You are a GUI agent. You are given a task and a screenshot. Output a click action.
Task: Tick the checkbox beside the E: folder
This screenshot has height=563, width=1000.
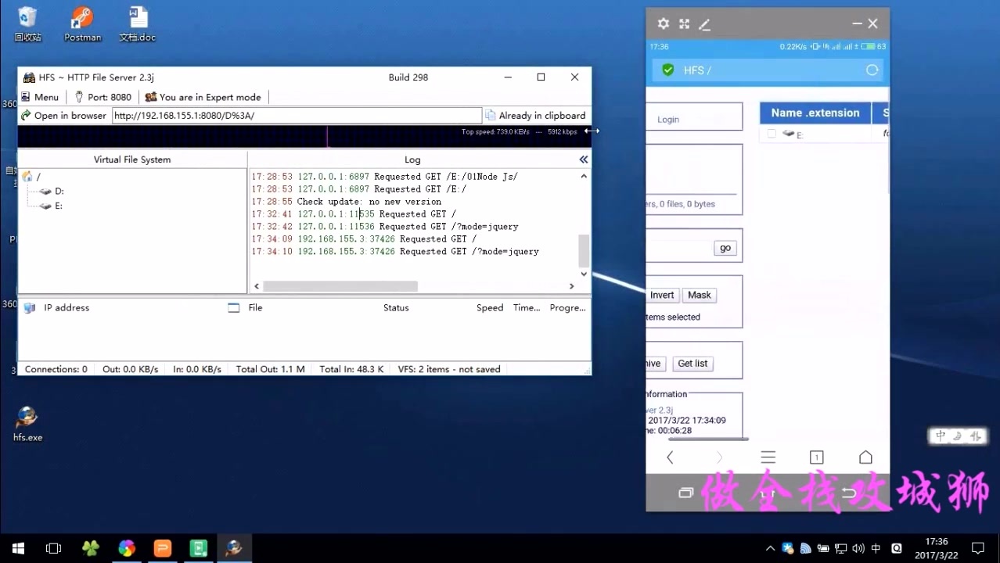pyautogui.click(x=772, y=134)
